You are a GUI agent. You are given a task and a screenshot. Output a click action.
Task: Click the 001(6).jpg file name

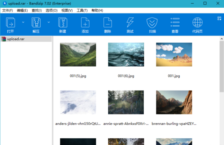(126, 76)
